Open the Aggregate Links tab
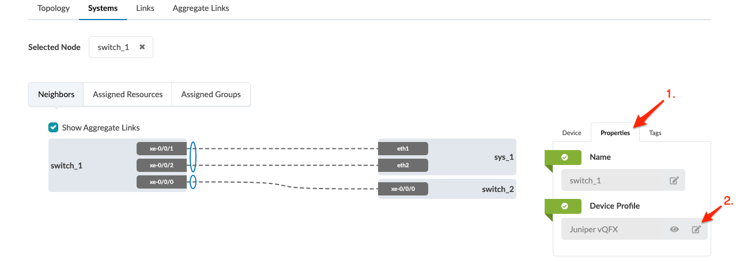 coord(201,9)
